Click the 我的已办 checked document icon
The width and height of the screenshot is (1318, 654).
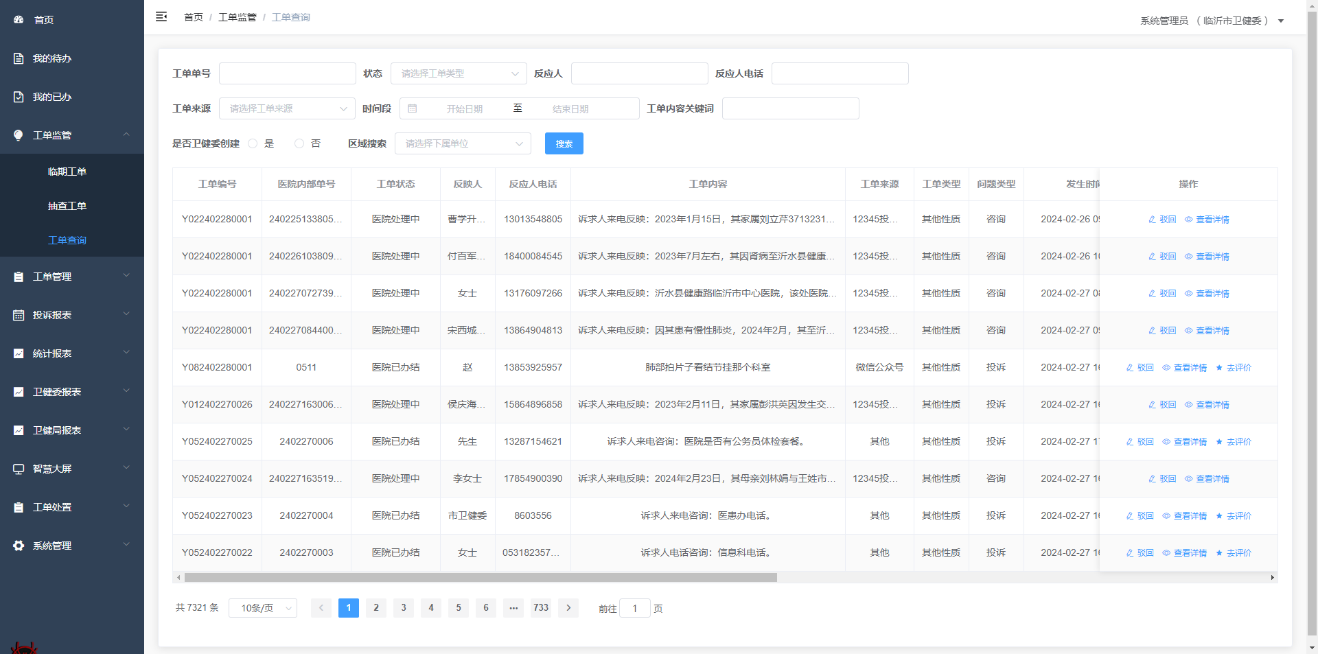click(x=19, y=97)
